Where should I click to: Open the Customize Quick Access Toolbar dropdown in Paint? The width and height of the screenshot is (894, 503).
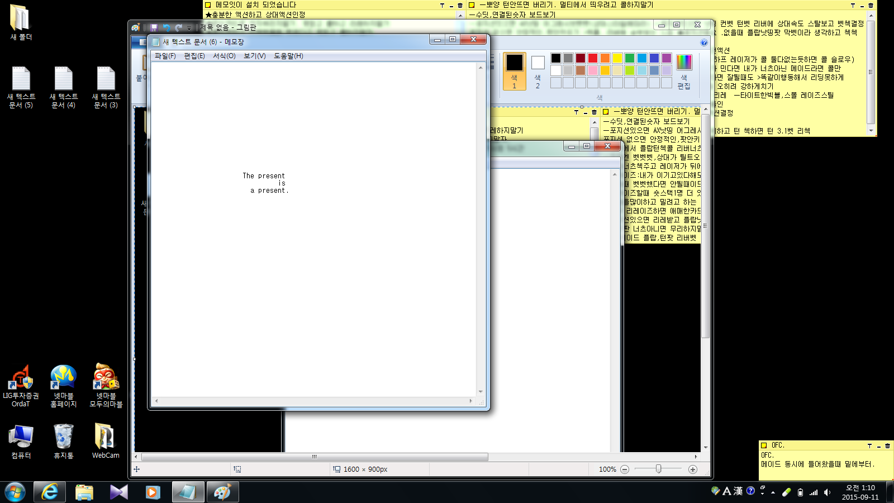pos(189,28)
